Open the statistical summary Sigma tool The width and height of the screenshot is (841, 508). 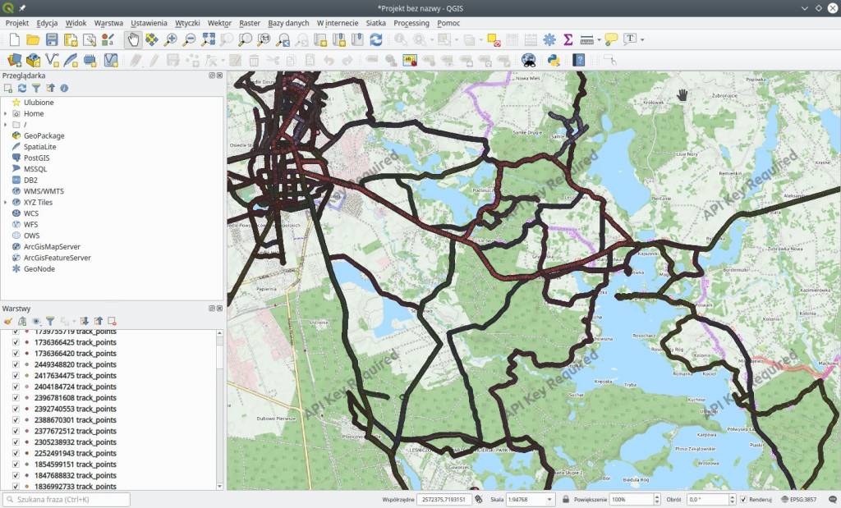tap(568, 39)
